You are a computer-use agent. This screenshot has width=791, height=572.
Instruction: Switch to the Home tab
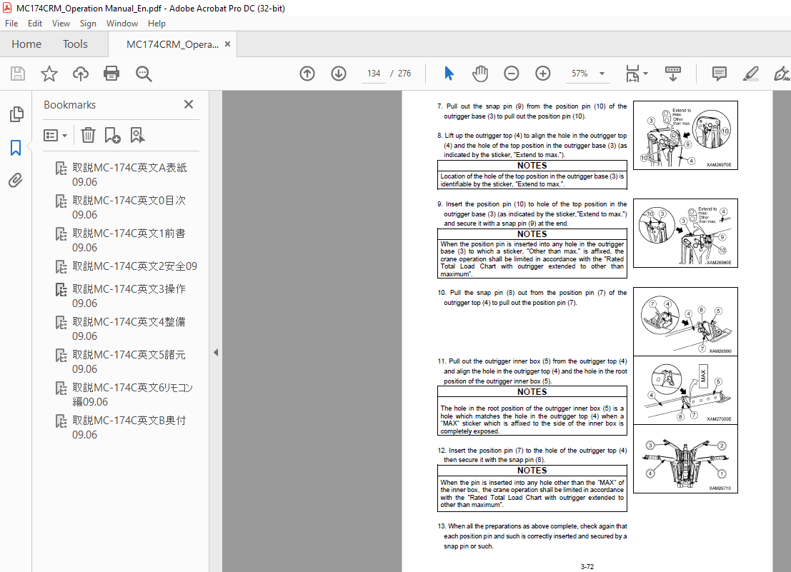[26, 44]
